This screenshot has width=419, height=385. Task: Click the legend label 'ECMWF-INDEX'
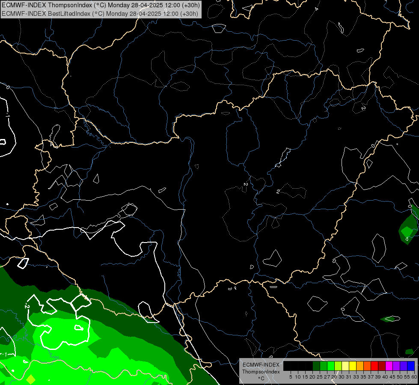[261, 365]
